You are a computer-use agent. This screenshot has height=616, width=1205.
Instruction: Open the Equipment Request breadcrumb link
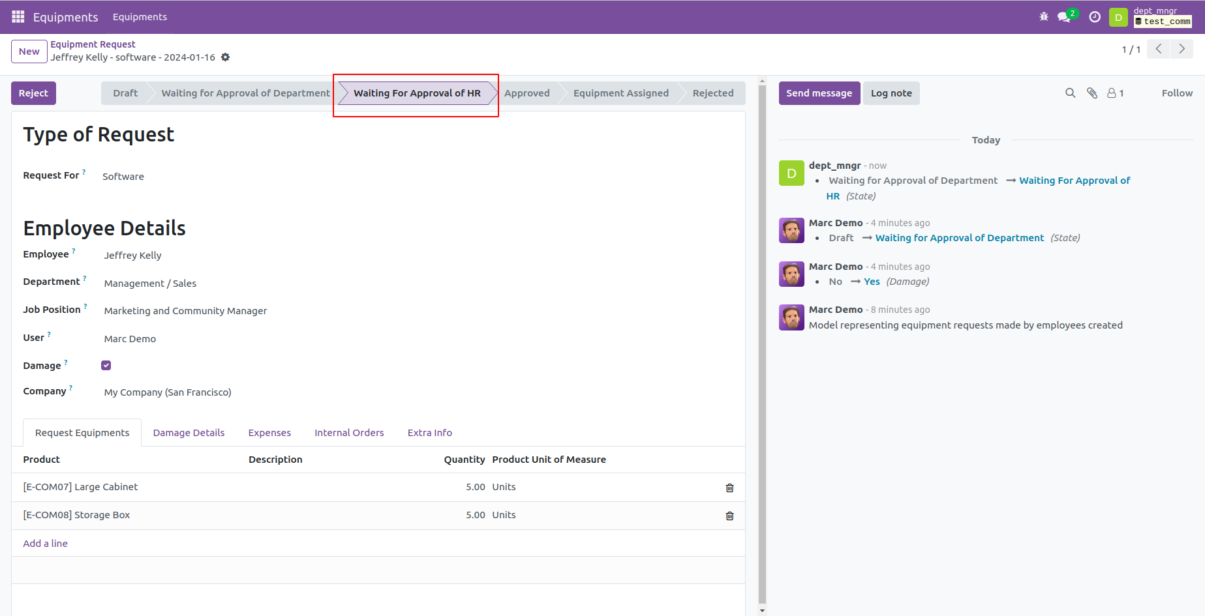93,44
